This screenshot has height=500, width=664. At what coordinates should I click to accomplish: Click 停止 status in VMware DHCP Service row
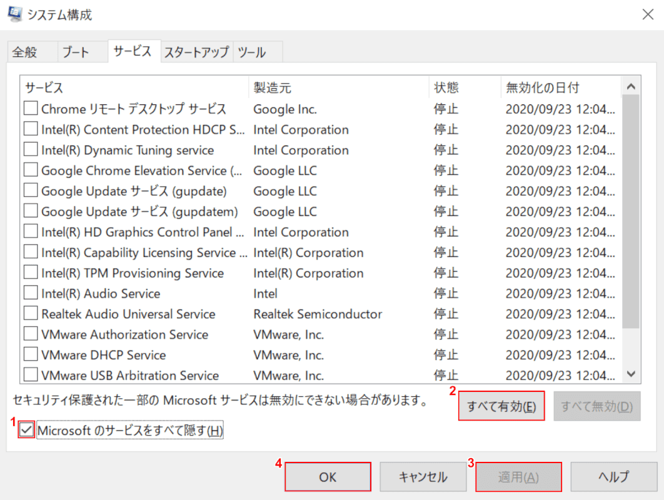(446, 355)
